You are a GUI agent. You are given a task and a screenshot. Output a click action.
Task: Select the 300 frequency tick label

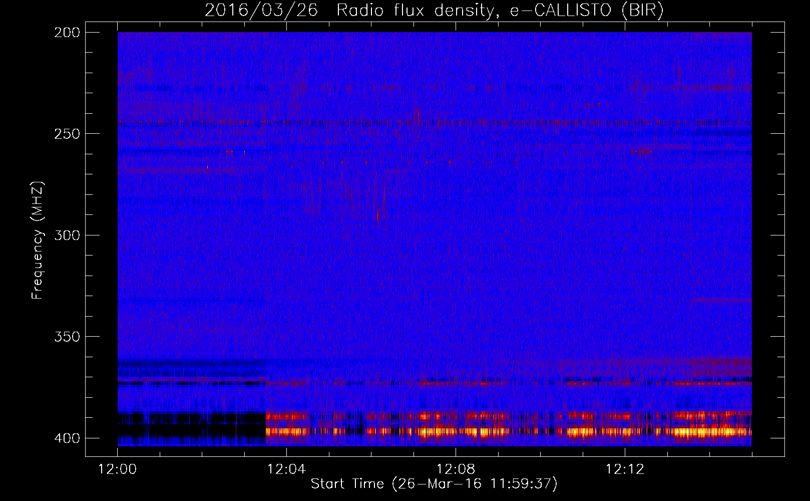coord(67,235)
